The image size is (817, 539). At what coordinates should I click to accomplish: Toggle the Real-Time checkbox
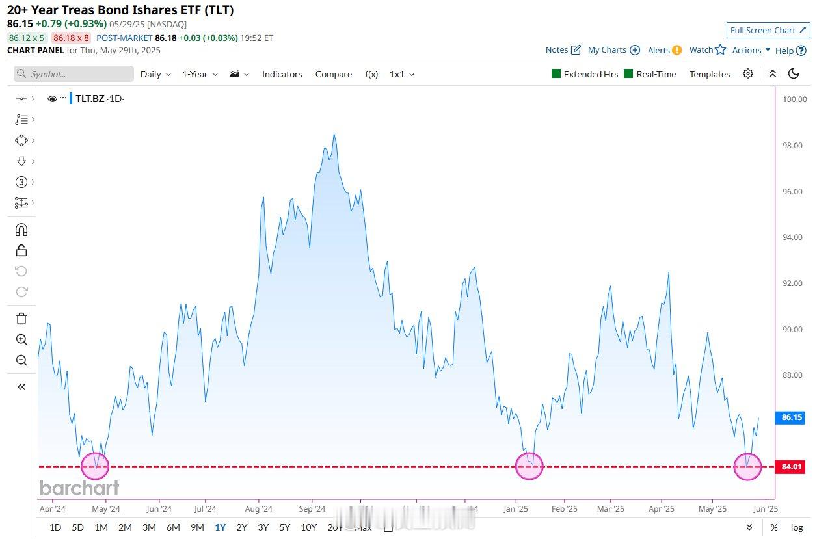pyautogui.click(x=628, y=74)
